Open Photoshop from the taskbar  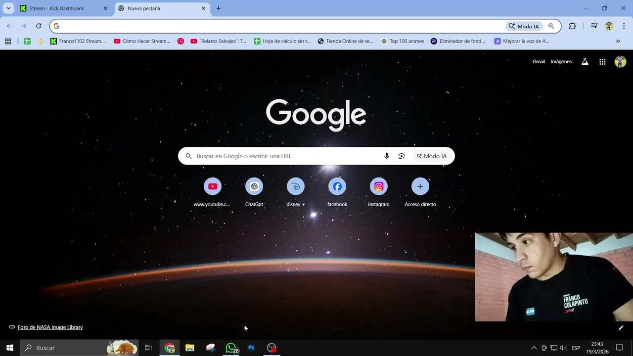(251, 348)
